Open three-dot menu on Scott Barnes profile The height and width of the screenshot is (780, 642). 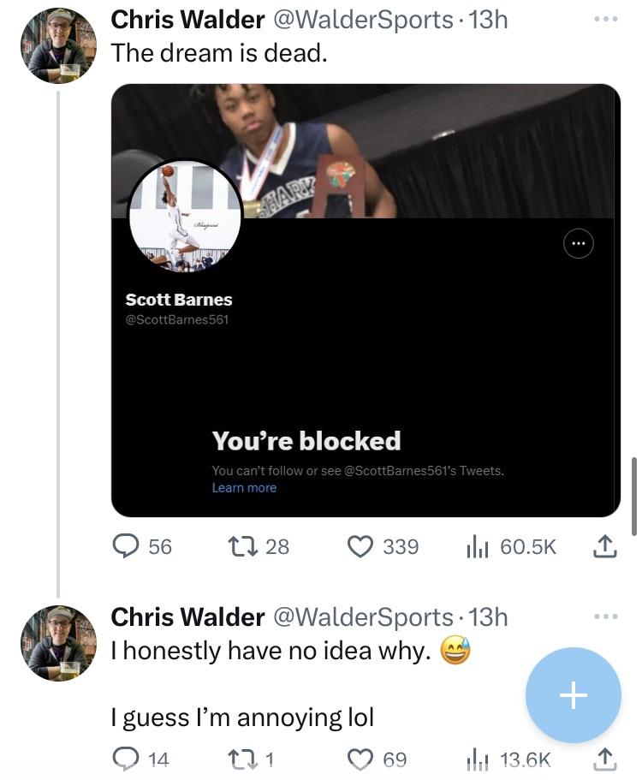pos(579,244)
